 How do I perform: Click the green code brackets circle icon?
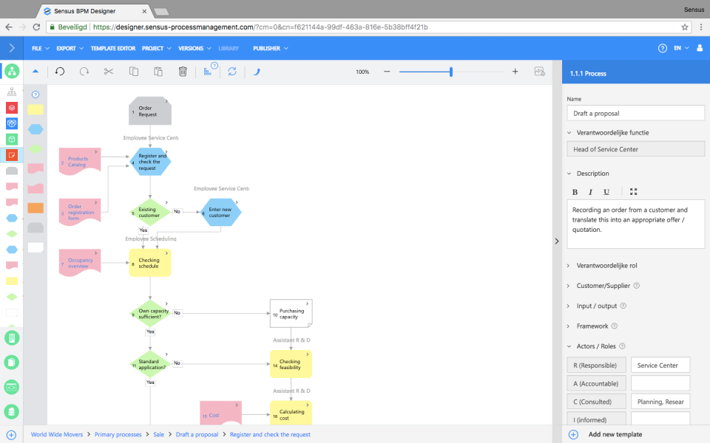[x=12, y=387]
